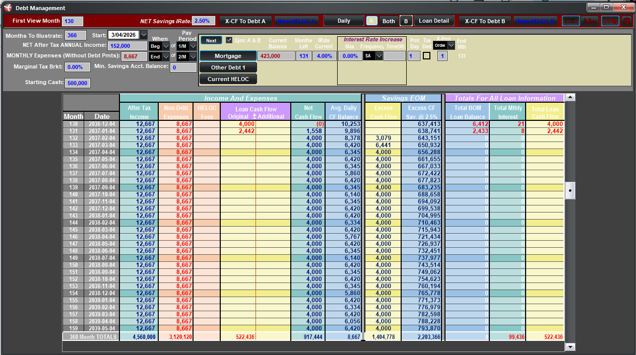Click the table scroll down arrow
The height and width of the screenshot is (355, 636).
(x=570, y=347)
